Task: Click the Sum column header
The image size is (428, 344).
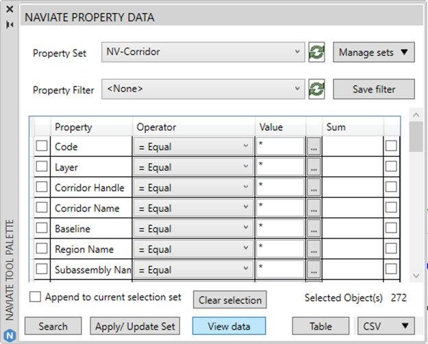Action: [353, 127]
